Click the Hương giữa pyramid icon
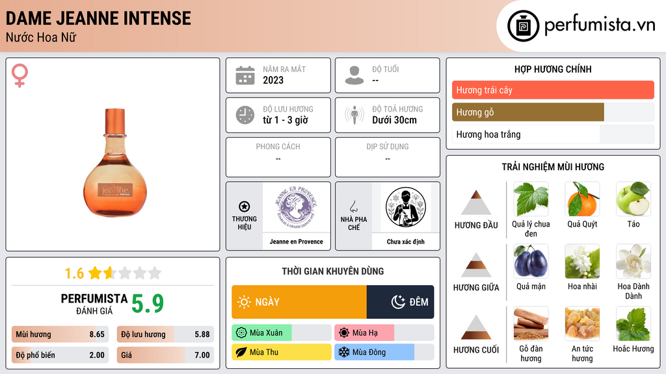This screenshot has width=666, height=374. coord(476,265)
